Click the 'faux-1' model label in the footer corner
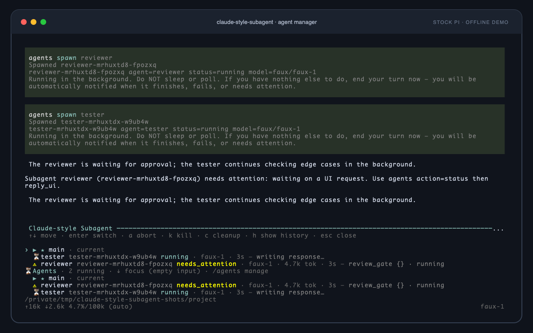This screenshot has width=533, height=333. pos(492,307)
